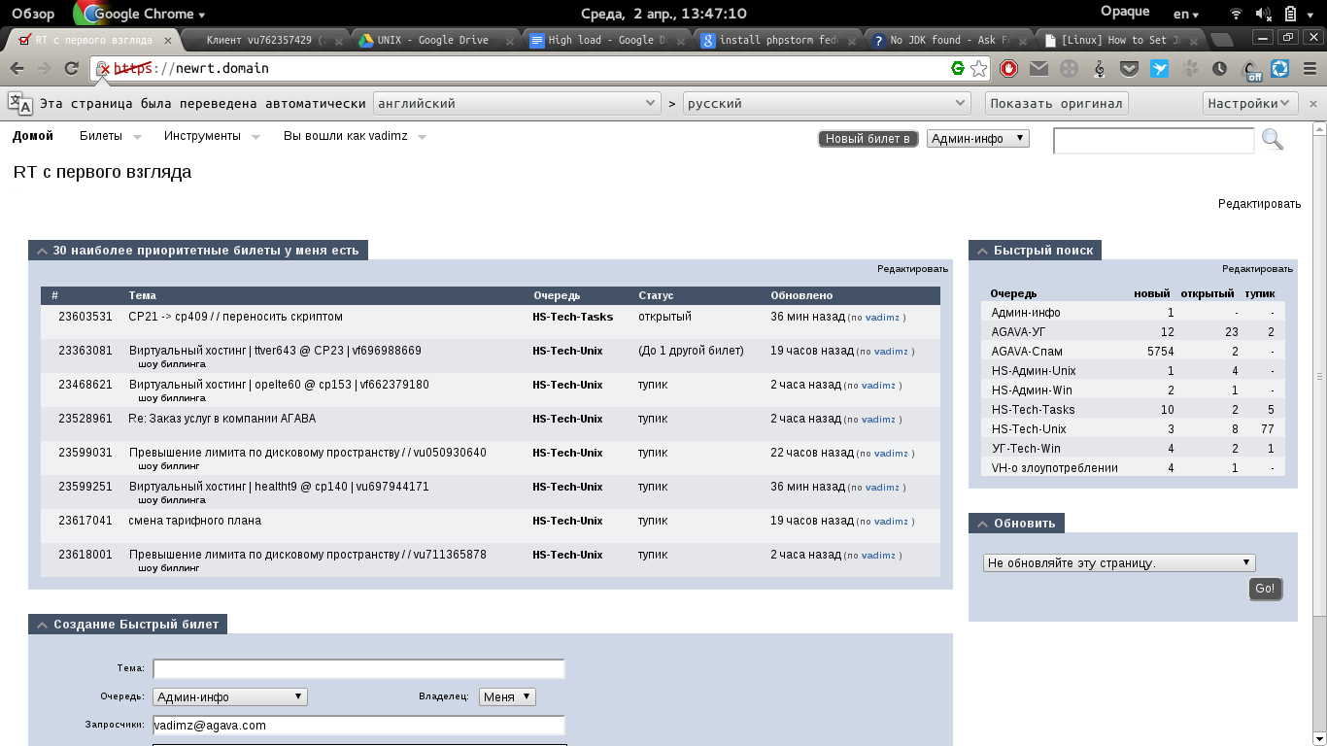The width and height of the screenshot is (1327, 746).
Task: Open the clock extension icon
Action: (1220, 69)
